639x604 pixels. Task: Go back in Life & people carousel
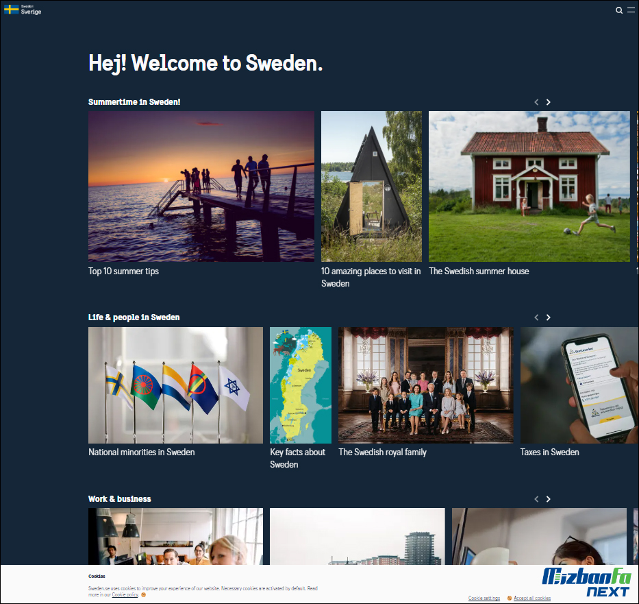[x=536, y=317]
